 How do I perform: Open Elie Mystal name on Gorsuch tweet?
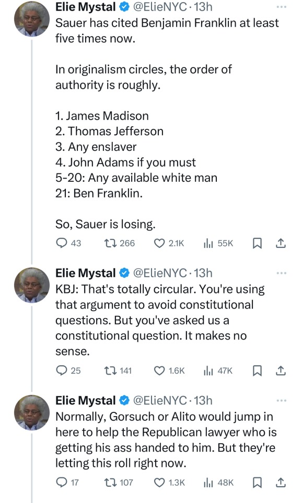point(85,400)
